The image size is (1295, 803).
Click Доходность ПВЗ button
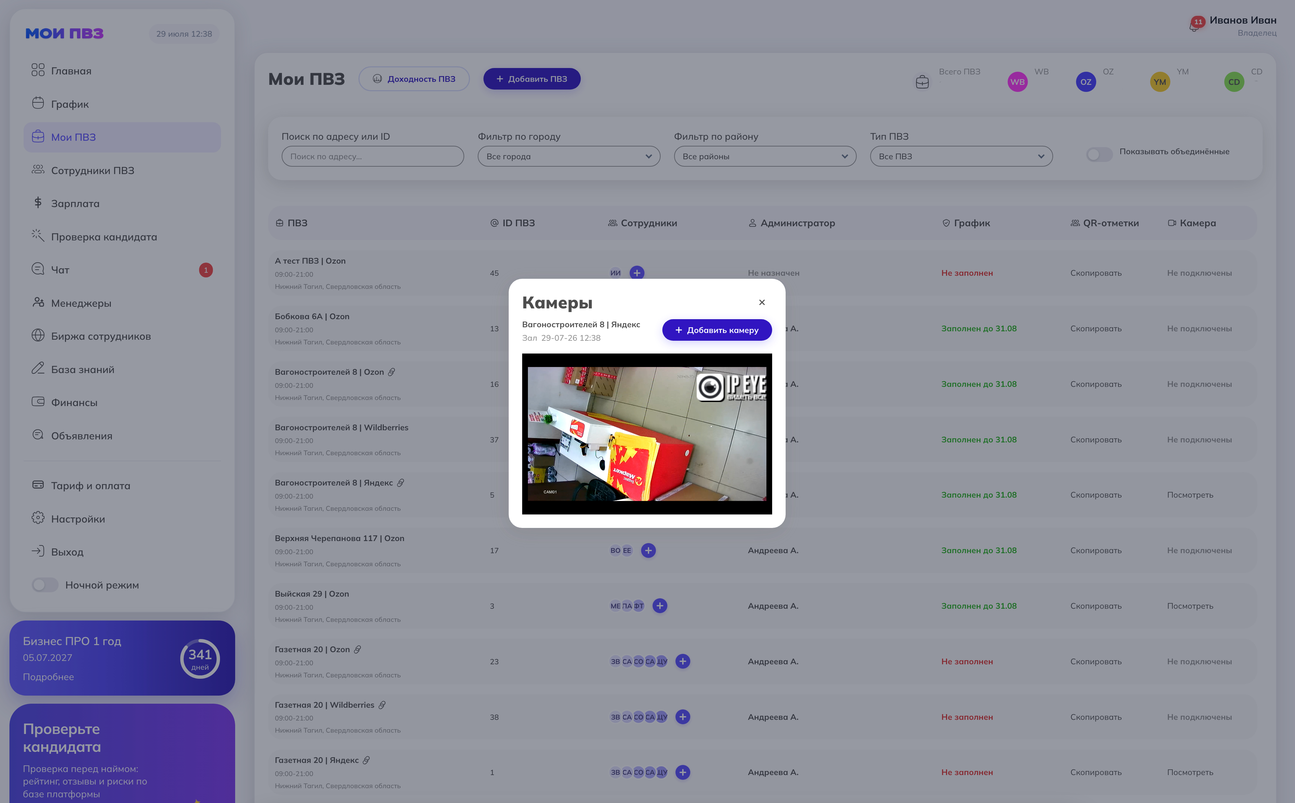click(x=413, y=78)
